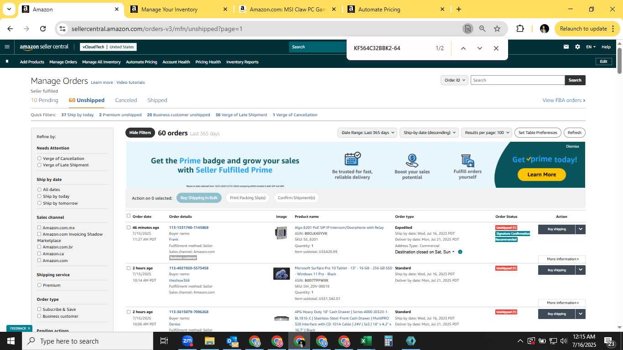Open the Seller Central hamburger menu
The image size is (623, 350).
click(x=7, y=47)
